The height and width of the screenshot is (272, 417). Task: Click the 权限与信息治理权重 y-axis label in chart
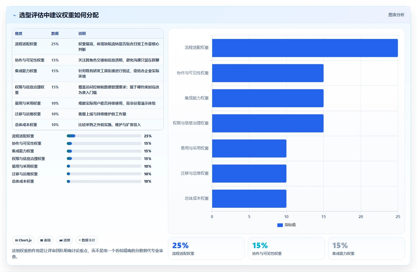click(191, 123)
